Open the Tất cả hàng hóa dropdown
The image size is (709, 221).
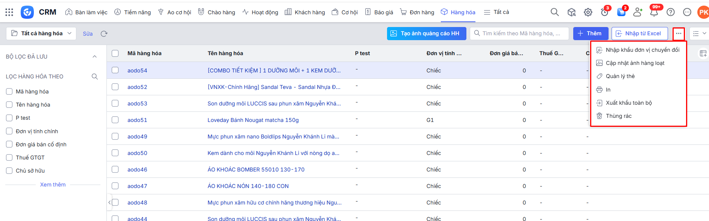click(x=41, y=33)
